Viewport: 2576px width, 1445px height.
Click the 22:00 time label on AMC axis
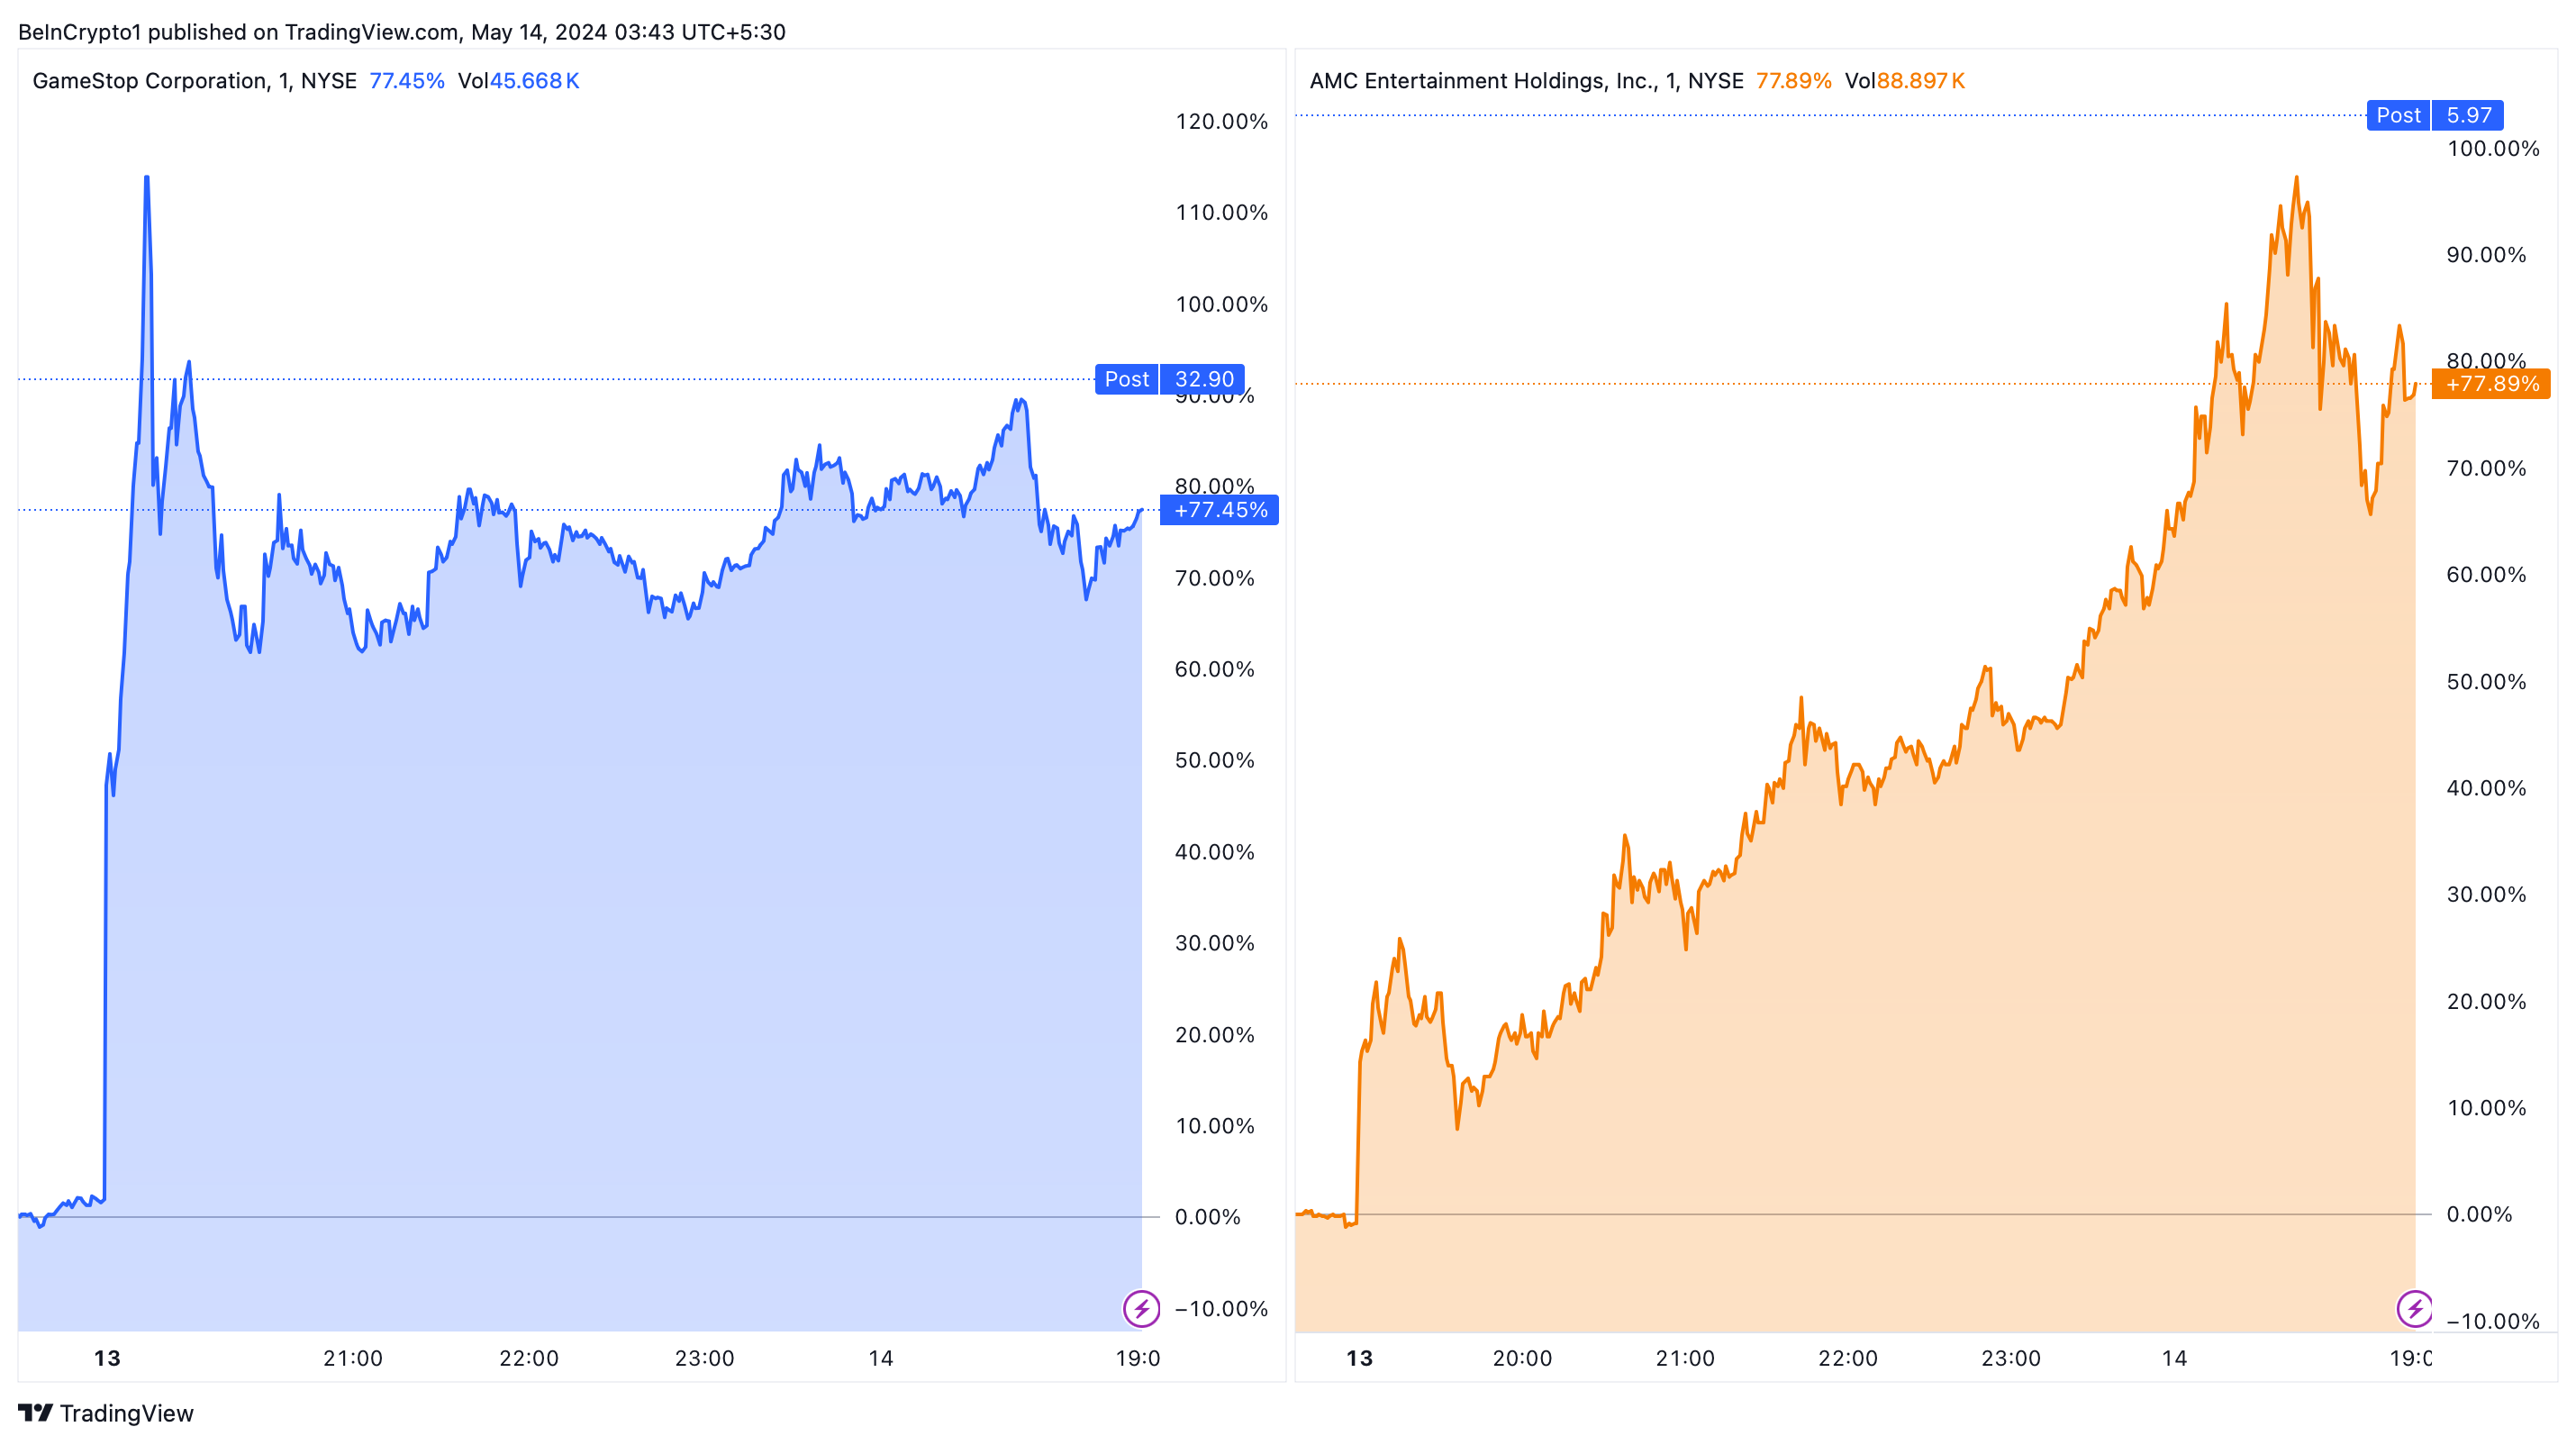click(x=1847, y=1358)
